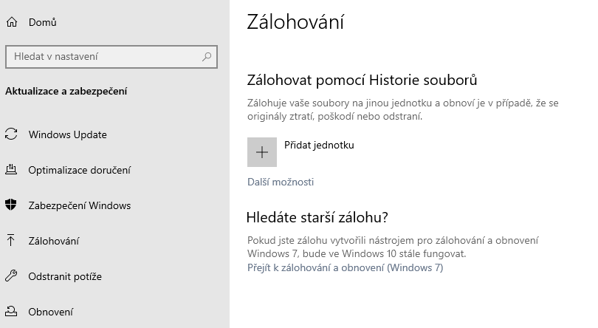
Task: Click the Obnovení recovery icon
Action: click(x=11, y=312)
